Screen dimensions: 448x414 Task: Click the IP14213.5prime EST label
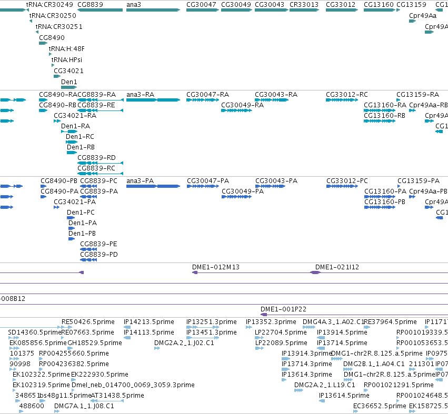[x=149, y=322]
